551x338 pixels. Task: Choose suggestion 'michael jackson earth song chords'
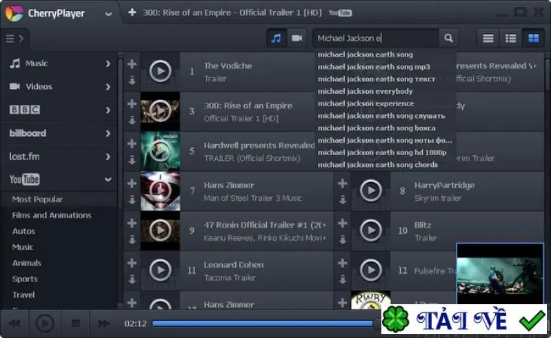[378, 165]
